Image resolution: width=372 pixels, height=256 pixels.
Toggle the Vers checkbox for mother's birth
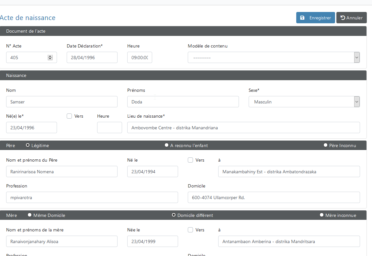pos(190,230)
